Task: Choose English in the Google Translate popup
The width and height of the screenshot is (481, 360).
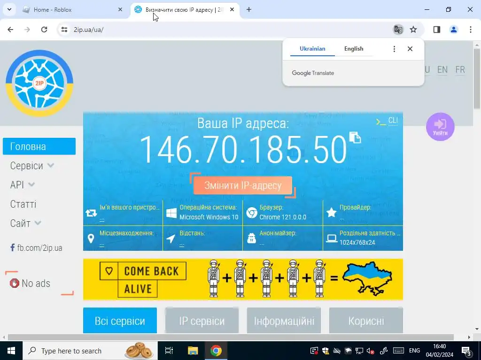Action: point(354,49)
